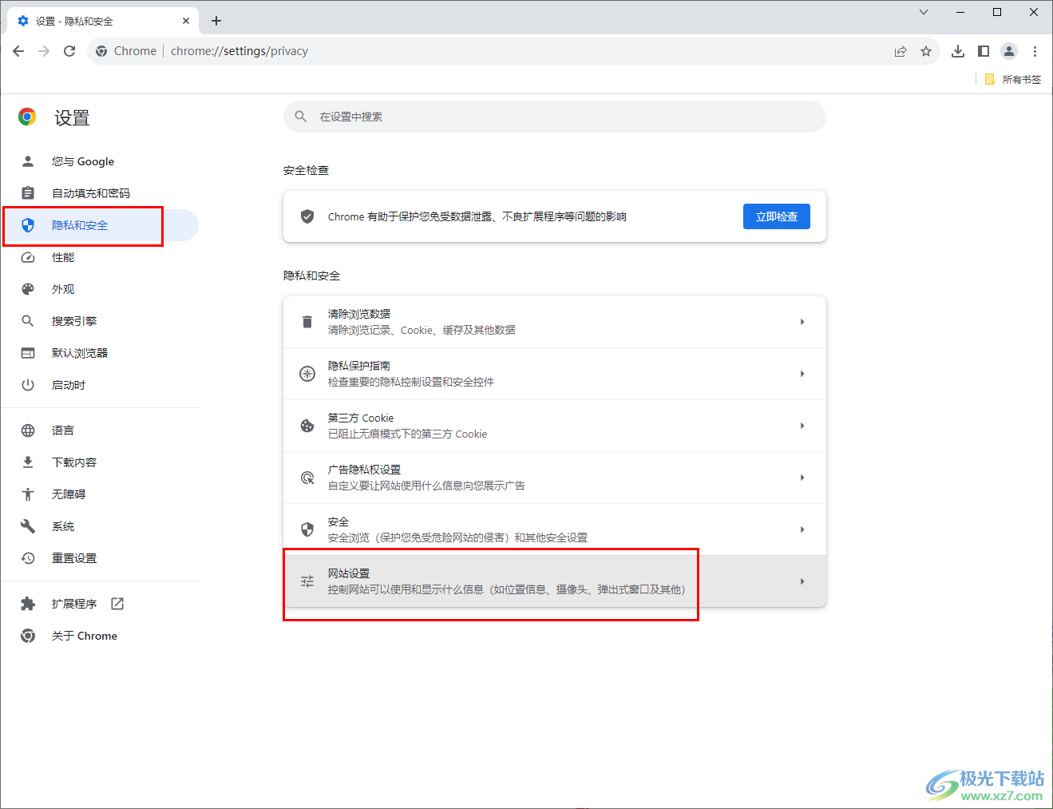Screen dimensions: 1053x809
Task: Open 外观 settings in the sidebar
Action: pyautogui.click(x=101, y=289)
